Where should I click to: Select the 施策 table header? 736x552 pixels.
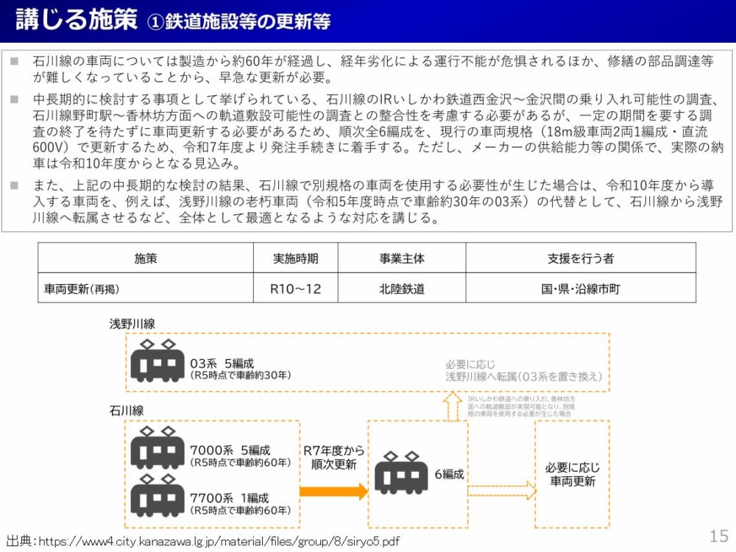point(145,258)
